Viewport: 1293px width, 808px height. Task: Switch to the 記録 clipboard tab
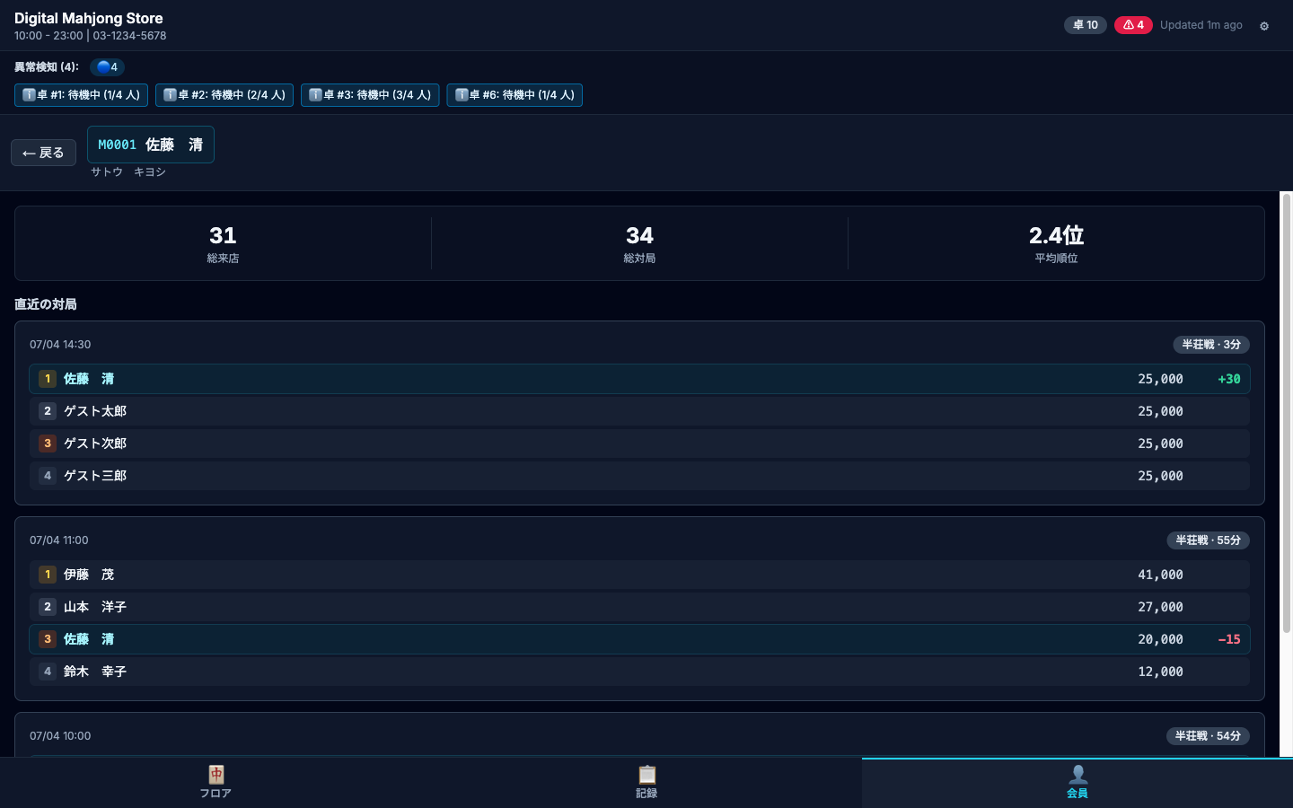646,782
